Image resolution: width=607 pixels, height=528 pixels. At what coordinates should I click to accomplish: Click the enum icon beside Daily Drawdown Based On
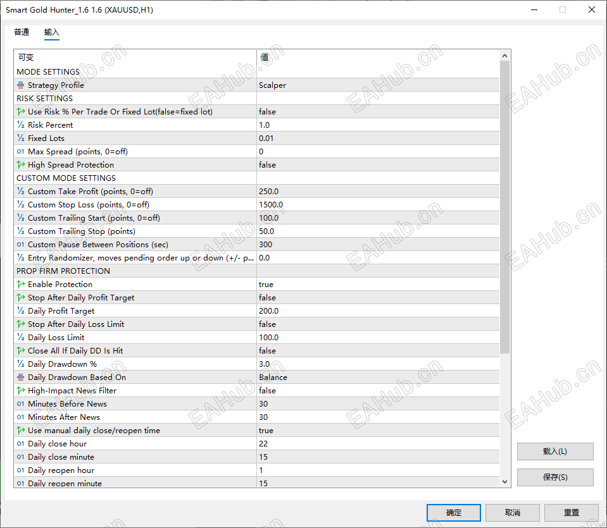20,377
